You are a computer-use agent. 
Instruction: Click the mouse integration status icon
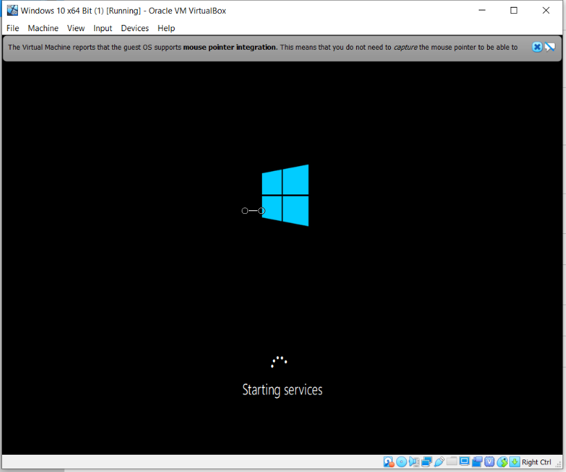coord(502,462)
